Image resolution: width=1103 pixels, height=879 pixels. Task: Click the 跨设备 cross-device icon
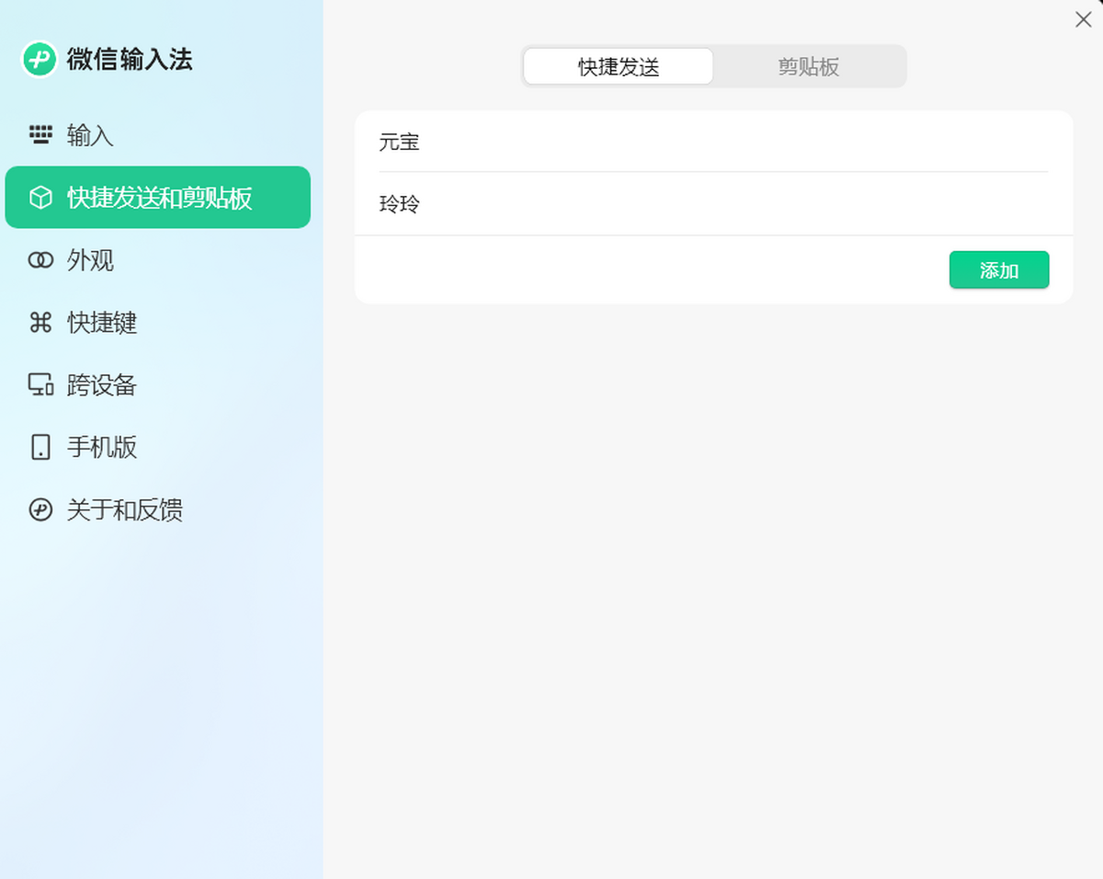40,385
